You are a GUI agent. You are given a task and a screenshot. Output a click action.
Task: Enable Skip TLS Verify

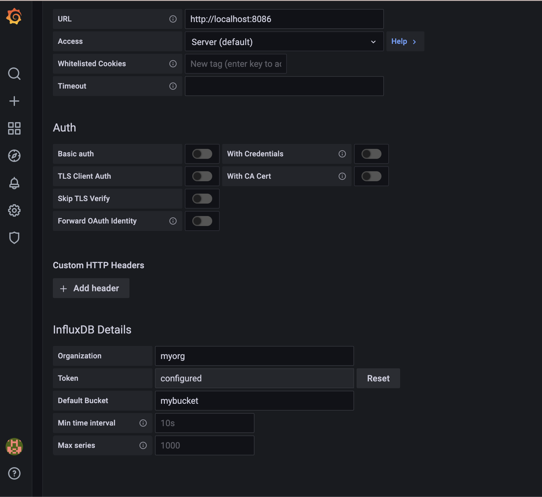(x=202, y=199)
